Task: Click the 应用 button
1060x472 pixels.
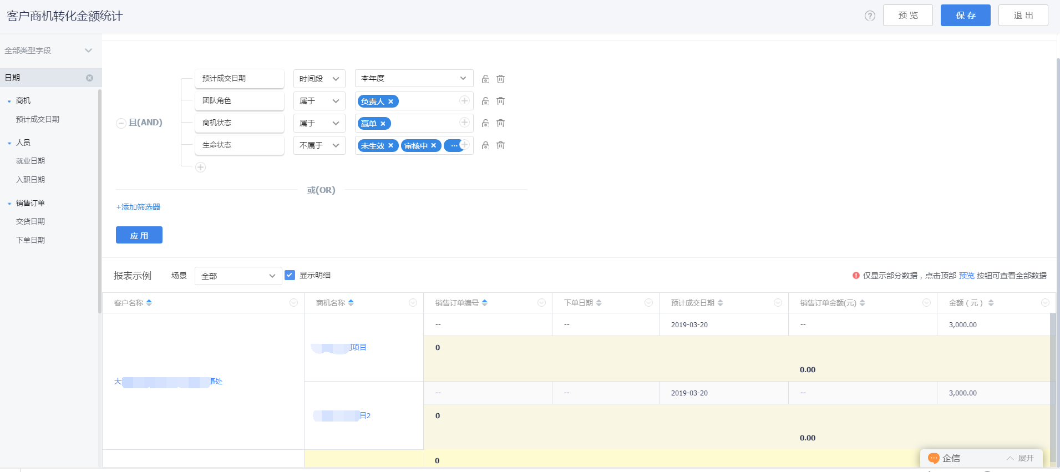Action: click(139, 235)
